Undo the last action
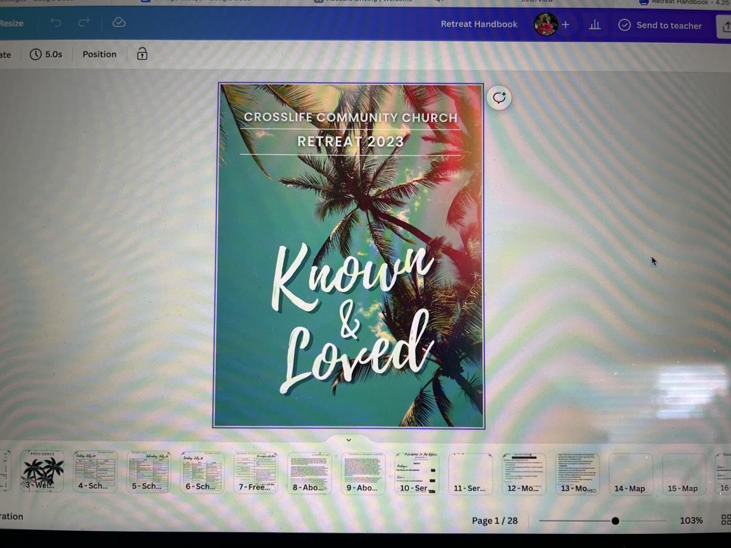The image size is (731, 548). click(55, 22)
